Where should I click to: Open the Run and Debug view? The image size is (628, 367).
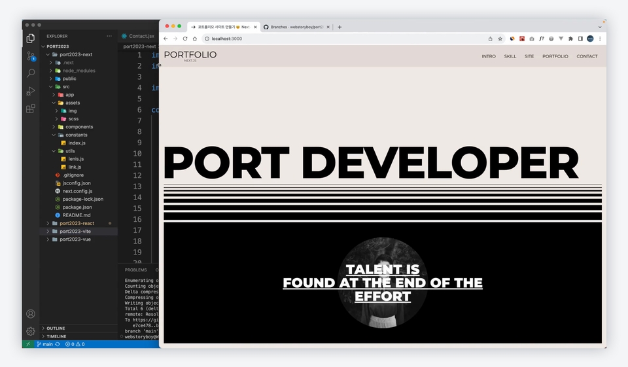tap(31, 91)
